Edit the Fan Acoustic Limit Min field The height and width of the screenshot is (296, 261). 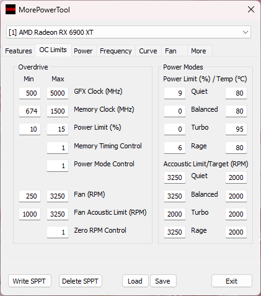coord(30,214)
